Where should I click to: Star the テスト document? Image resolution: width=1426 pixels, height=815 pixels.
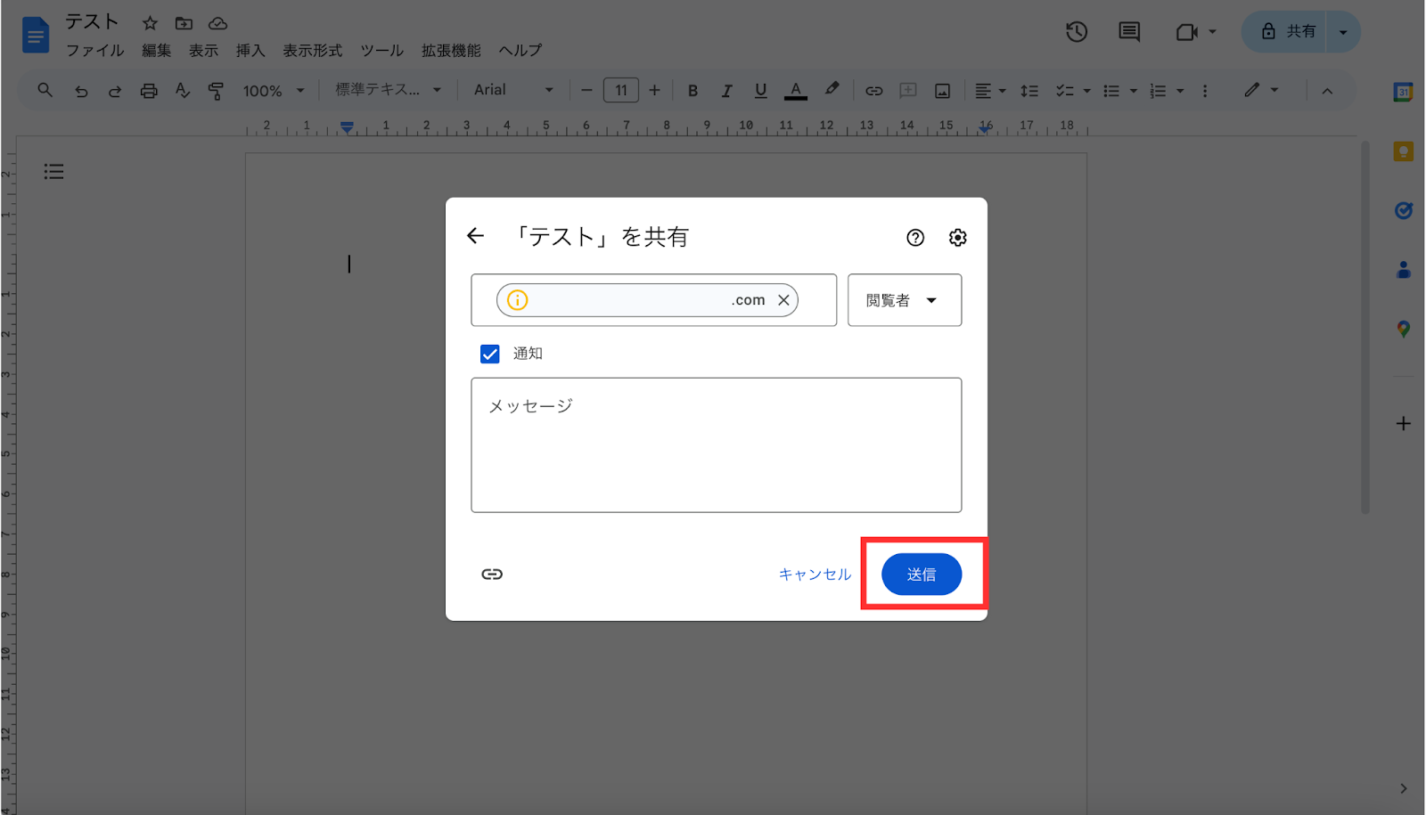coord(150,23)
